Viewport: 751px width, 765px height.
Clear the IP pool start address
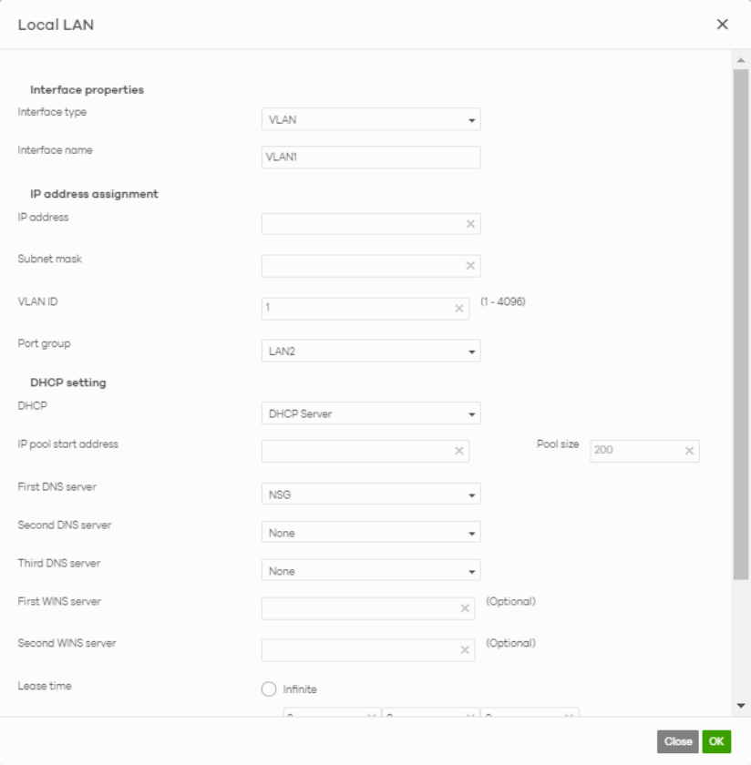(459, 451)
